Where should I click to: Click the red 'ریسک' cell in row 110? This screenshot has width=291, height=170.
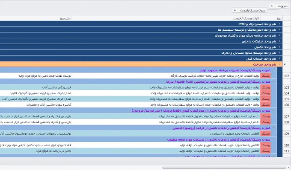point(266,145)
